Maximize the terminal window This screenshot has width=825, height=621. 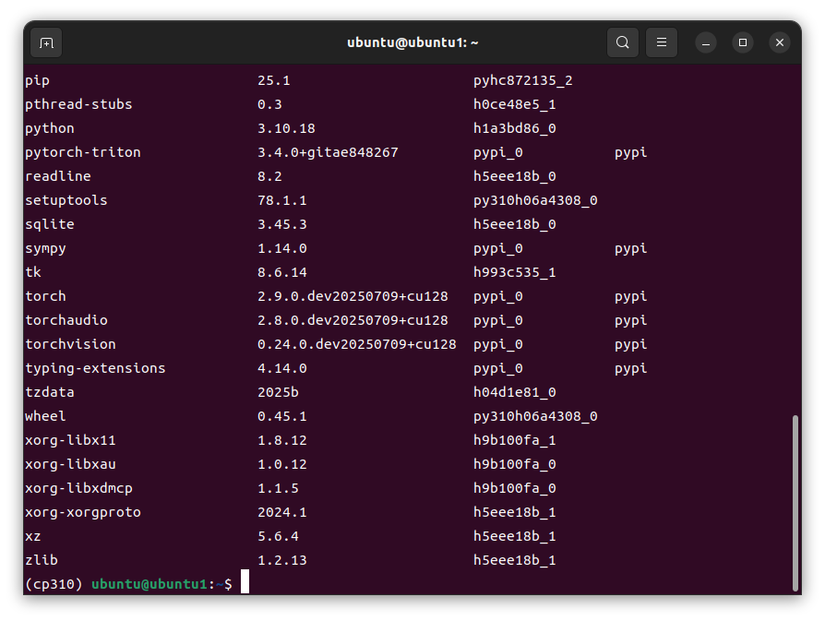tap(743, 42)
